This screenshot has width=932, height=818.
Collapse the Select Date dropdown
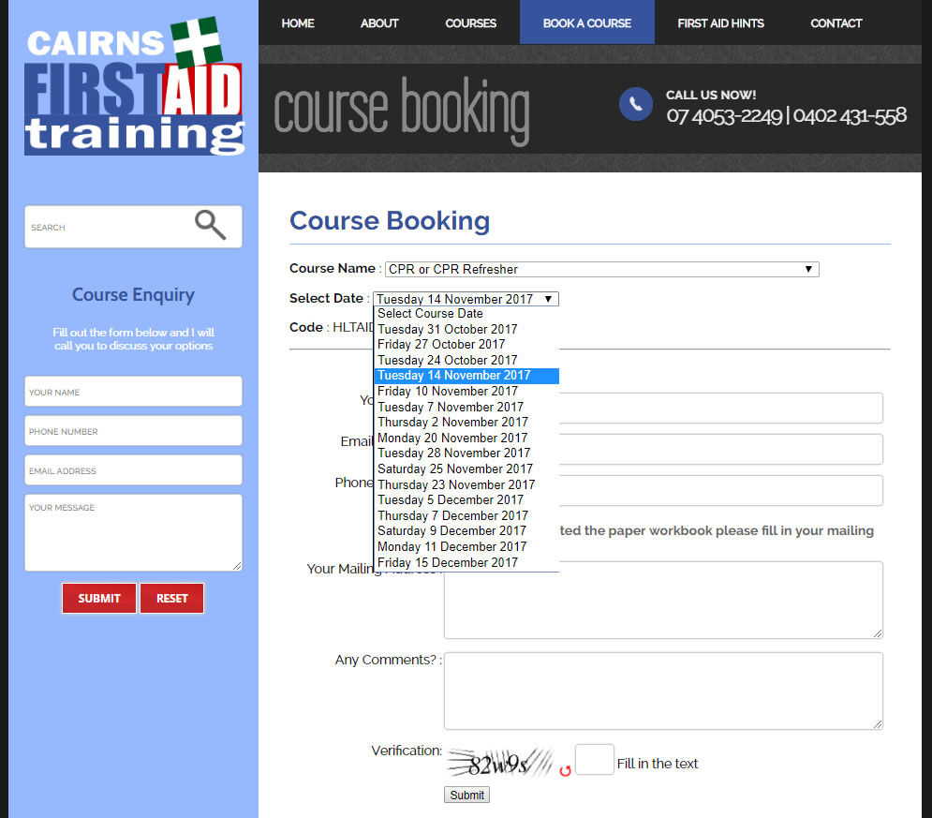coord(466,299)
